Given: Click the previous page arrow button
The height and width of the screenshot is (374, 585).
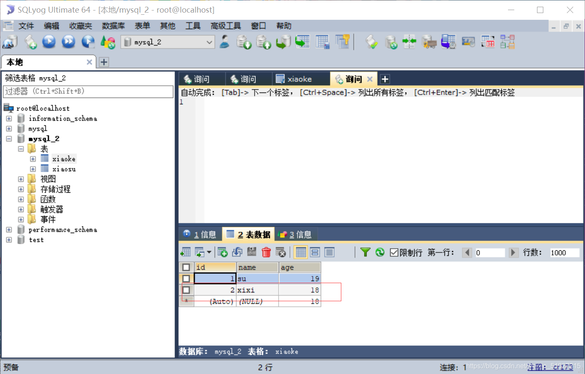Looking at the screenshot, I should pyautogui.click(x=467, y=252).
